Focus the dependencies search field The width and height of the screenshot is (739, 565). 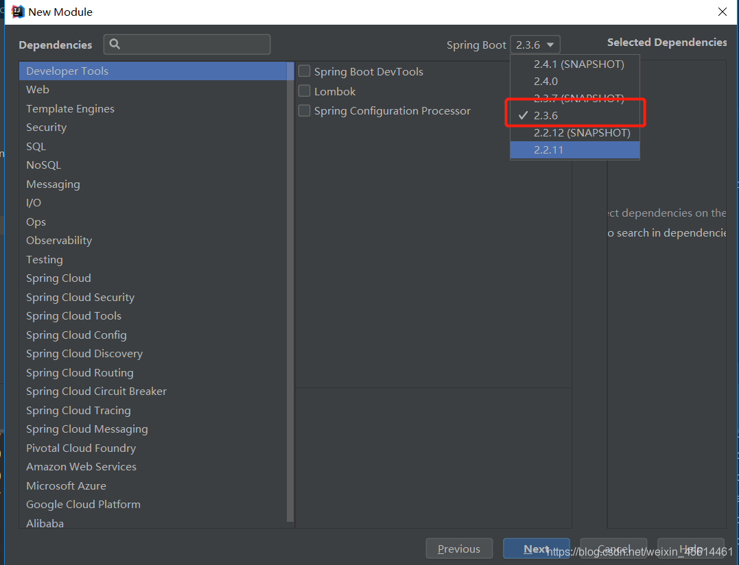187,45
